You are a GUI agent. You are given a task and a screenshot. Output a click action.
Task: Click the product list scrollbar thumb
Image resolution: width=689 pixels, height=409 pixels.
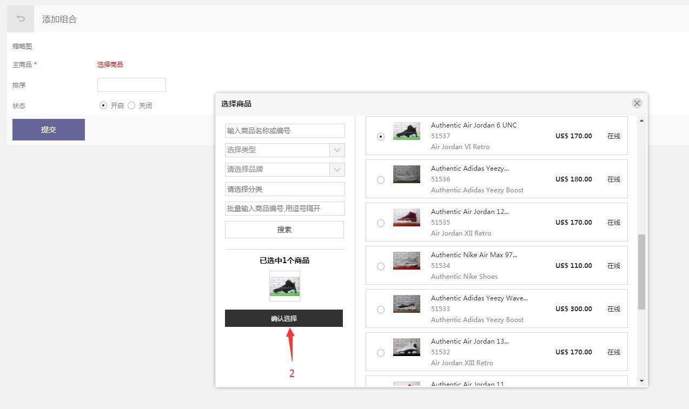[642, 272]
